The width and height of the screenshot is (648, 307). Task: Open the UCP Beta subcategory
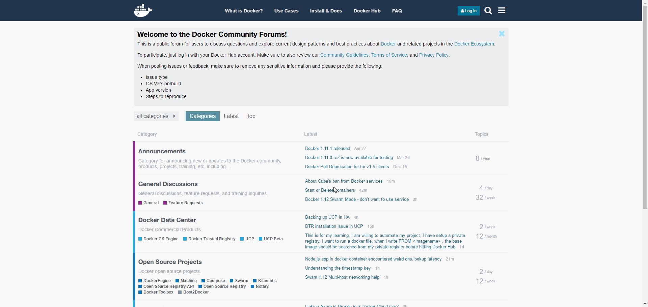point(271,239)
